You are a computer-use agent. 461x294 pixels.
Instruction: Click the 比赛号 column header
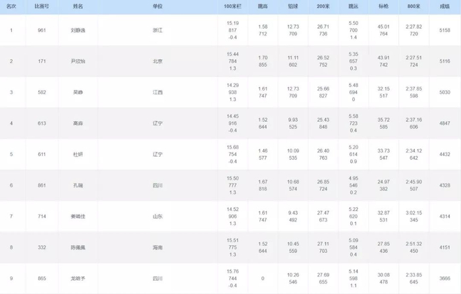point(41,5)
